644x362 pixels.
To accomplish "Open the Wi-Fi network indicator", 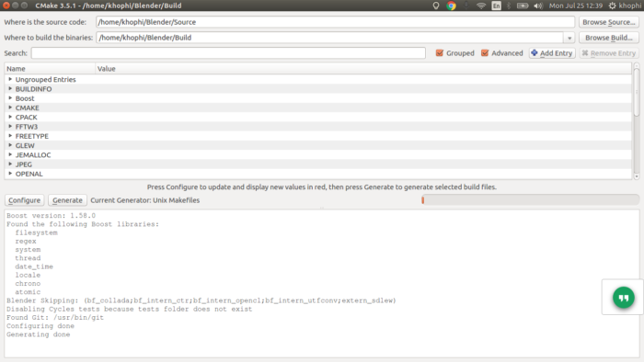I will tap(481, 6).
